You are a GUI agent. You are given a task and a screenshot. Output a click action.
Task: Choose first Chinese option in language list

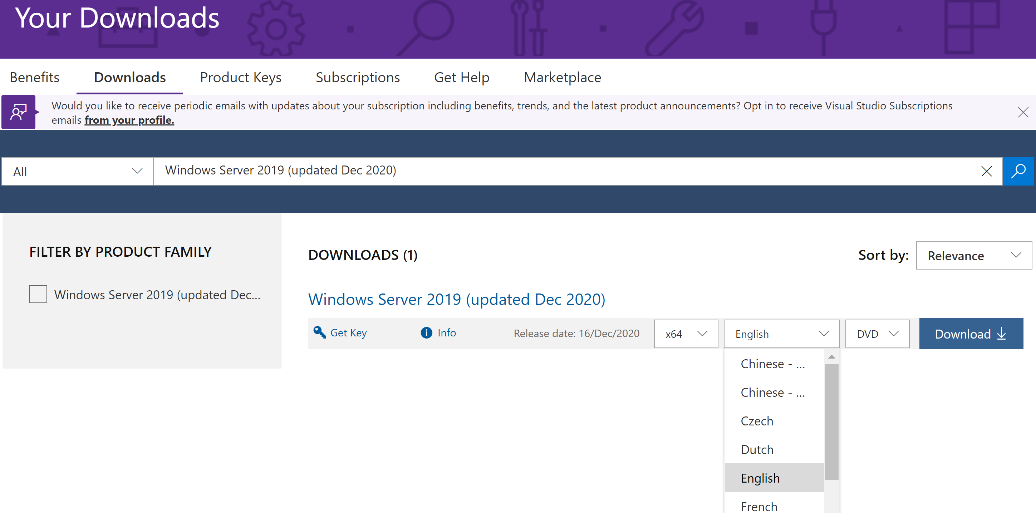[x=774, y=364]
